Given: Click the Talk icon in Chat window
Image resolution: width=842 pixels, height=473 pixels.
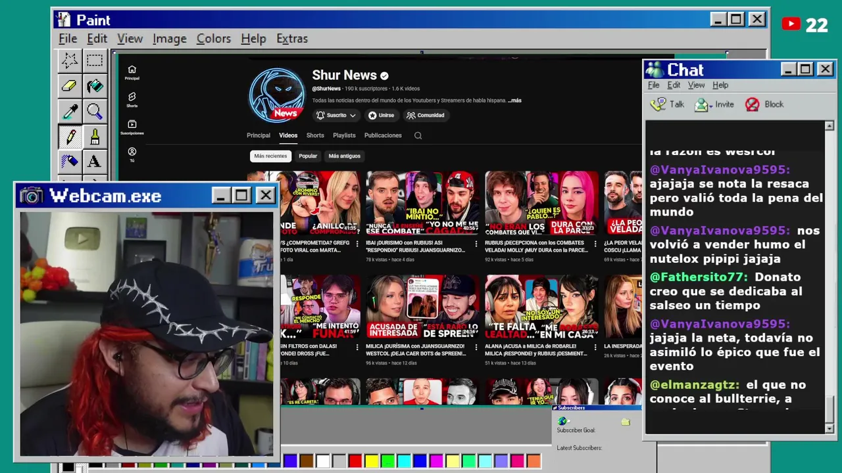Looking at the screenshot, I should 658,104.
